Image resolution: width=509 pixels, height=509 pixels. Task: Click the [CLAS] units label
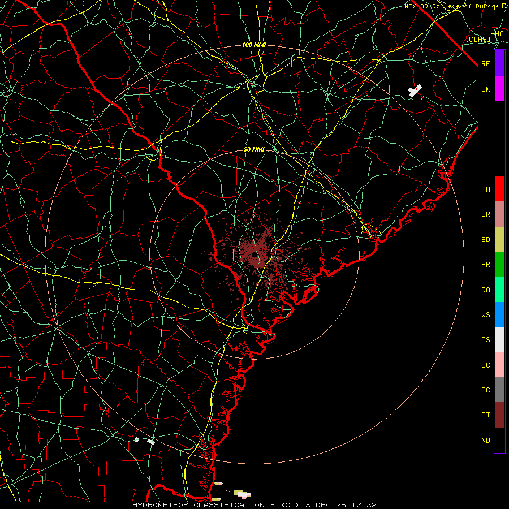(478, 39)
